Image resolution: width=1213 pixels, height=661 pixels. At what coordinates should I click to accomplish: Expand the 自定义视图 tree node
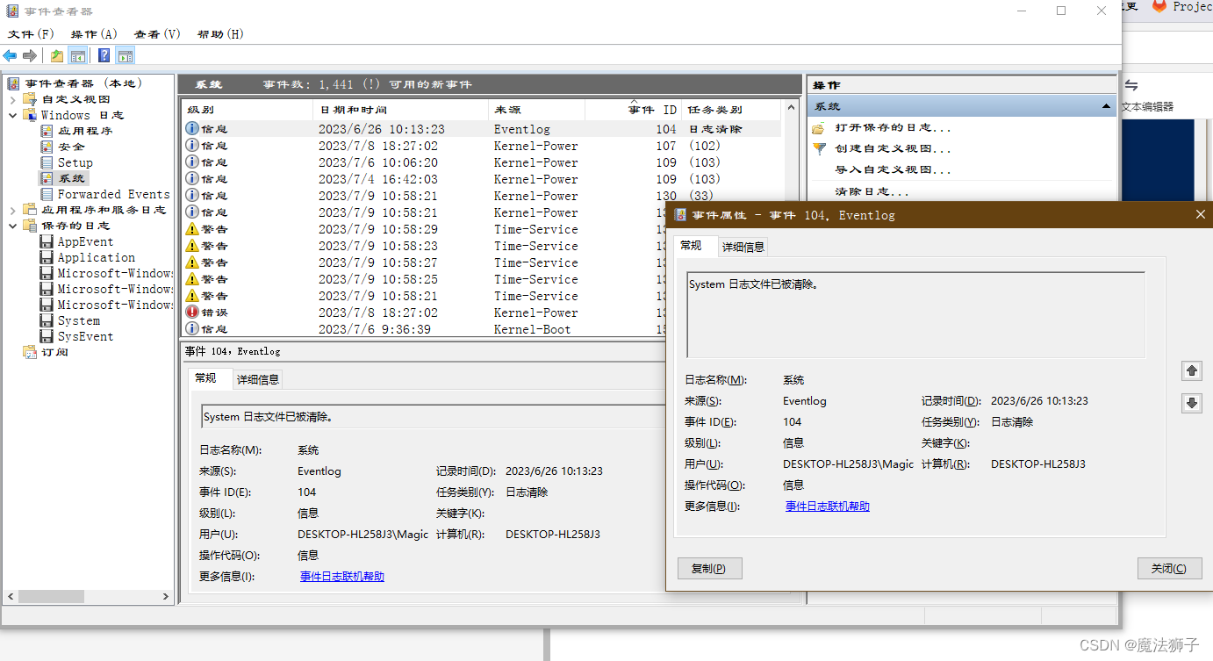[x=12, y=99]
